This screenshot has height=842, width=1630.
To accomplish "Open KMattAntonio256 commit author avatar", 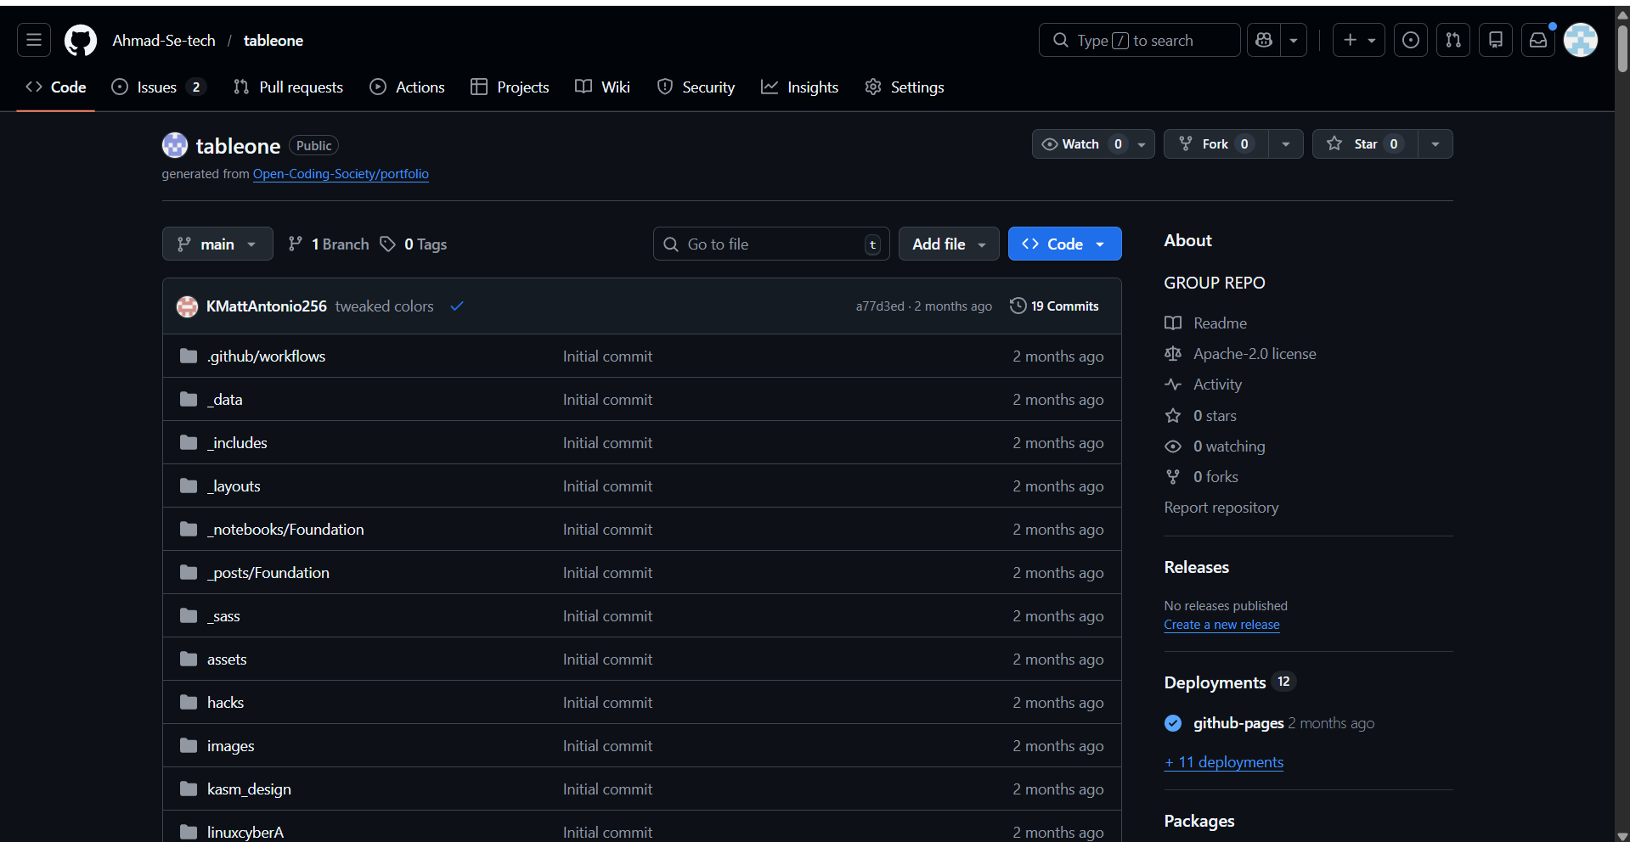I will pos(187,306).
